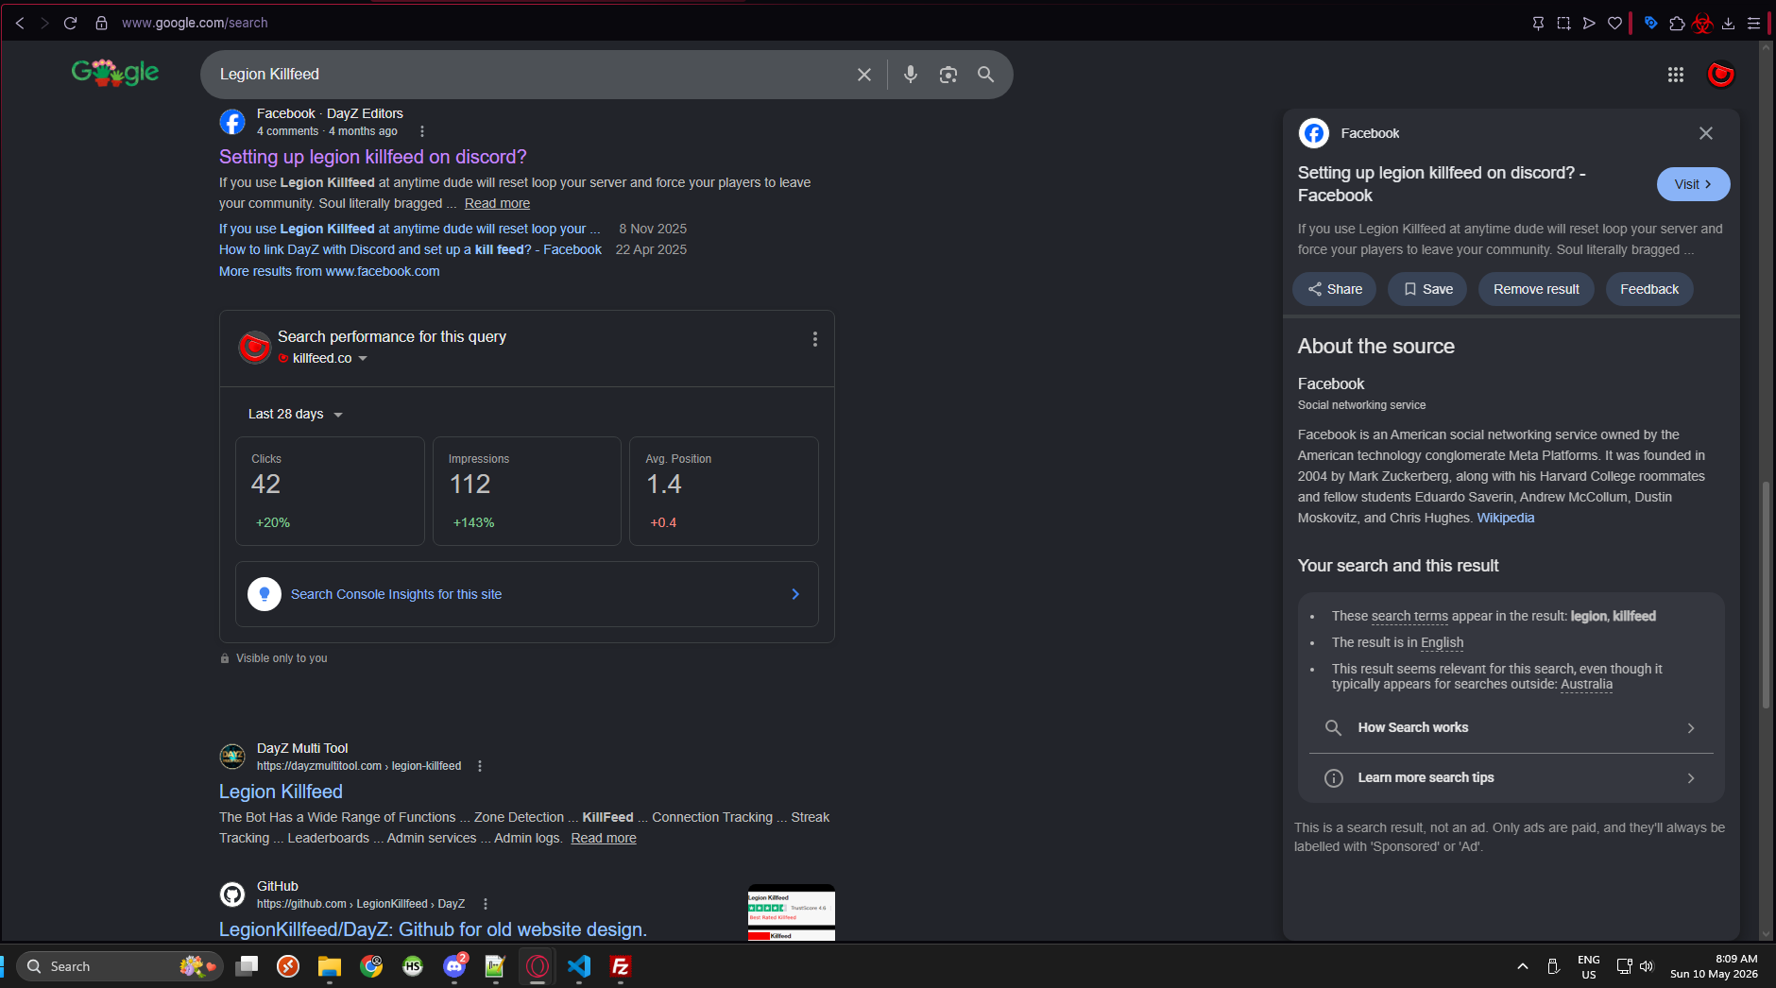Viewport: 1776px width, 988px height.
Task: Open Visual Studio Code from the taskbar
Action: click(579, 966)
